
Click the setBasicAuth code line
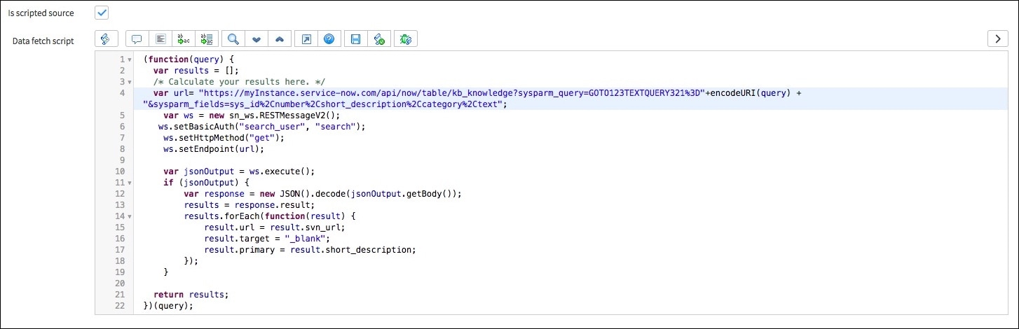(262, 126)
